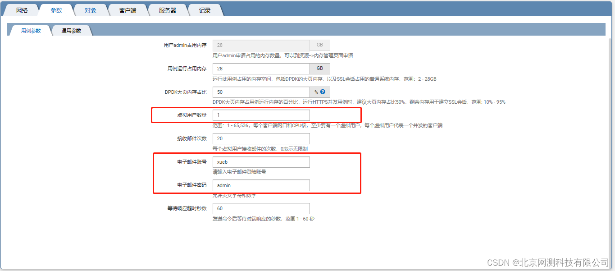Click the GB unit label beside 用例运行占用内存
615x271 pixels.
[319, 69]
